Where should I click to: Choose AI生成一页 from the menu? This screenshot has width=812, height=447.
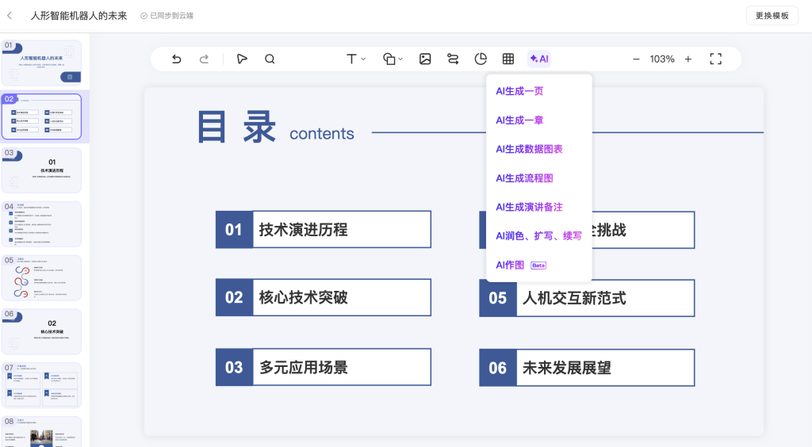pyautogui.click(x=519, y=91)
